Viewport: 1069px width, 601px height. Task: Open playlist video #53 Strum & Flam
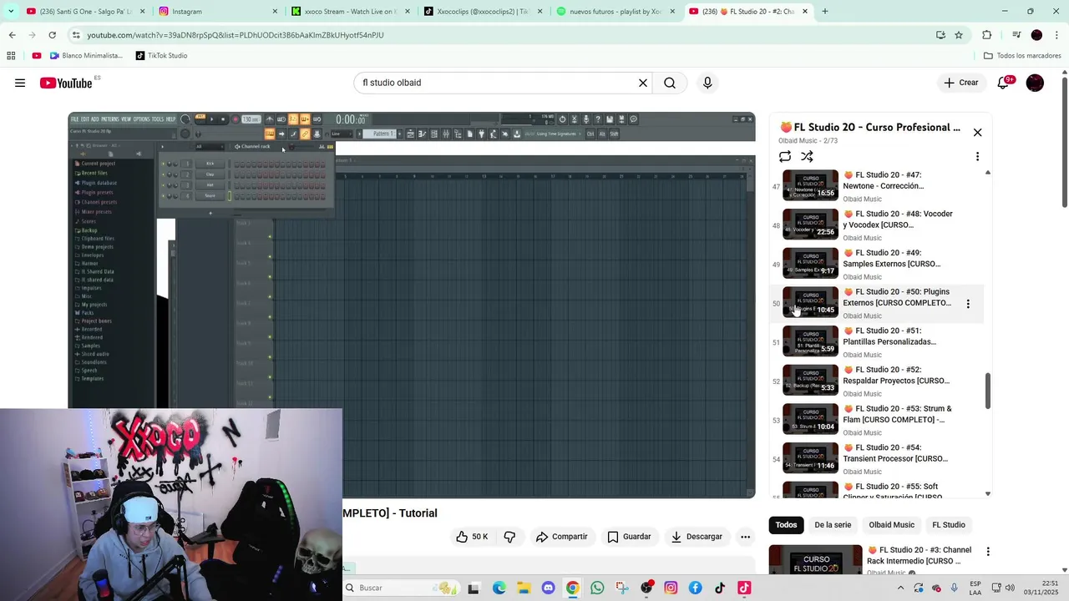(x=877, y=420)
